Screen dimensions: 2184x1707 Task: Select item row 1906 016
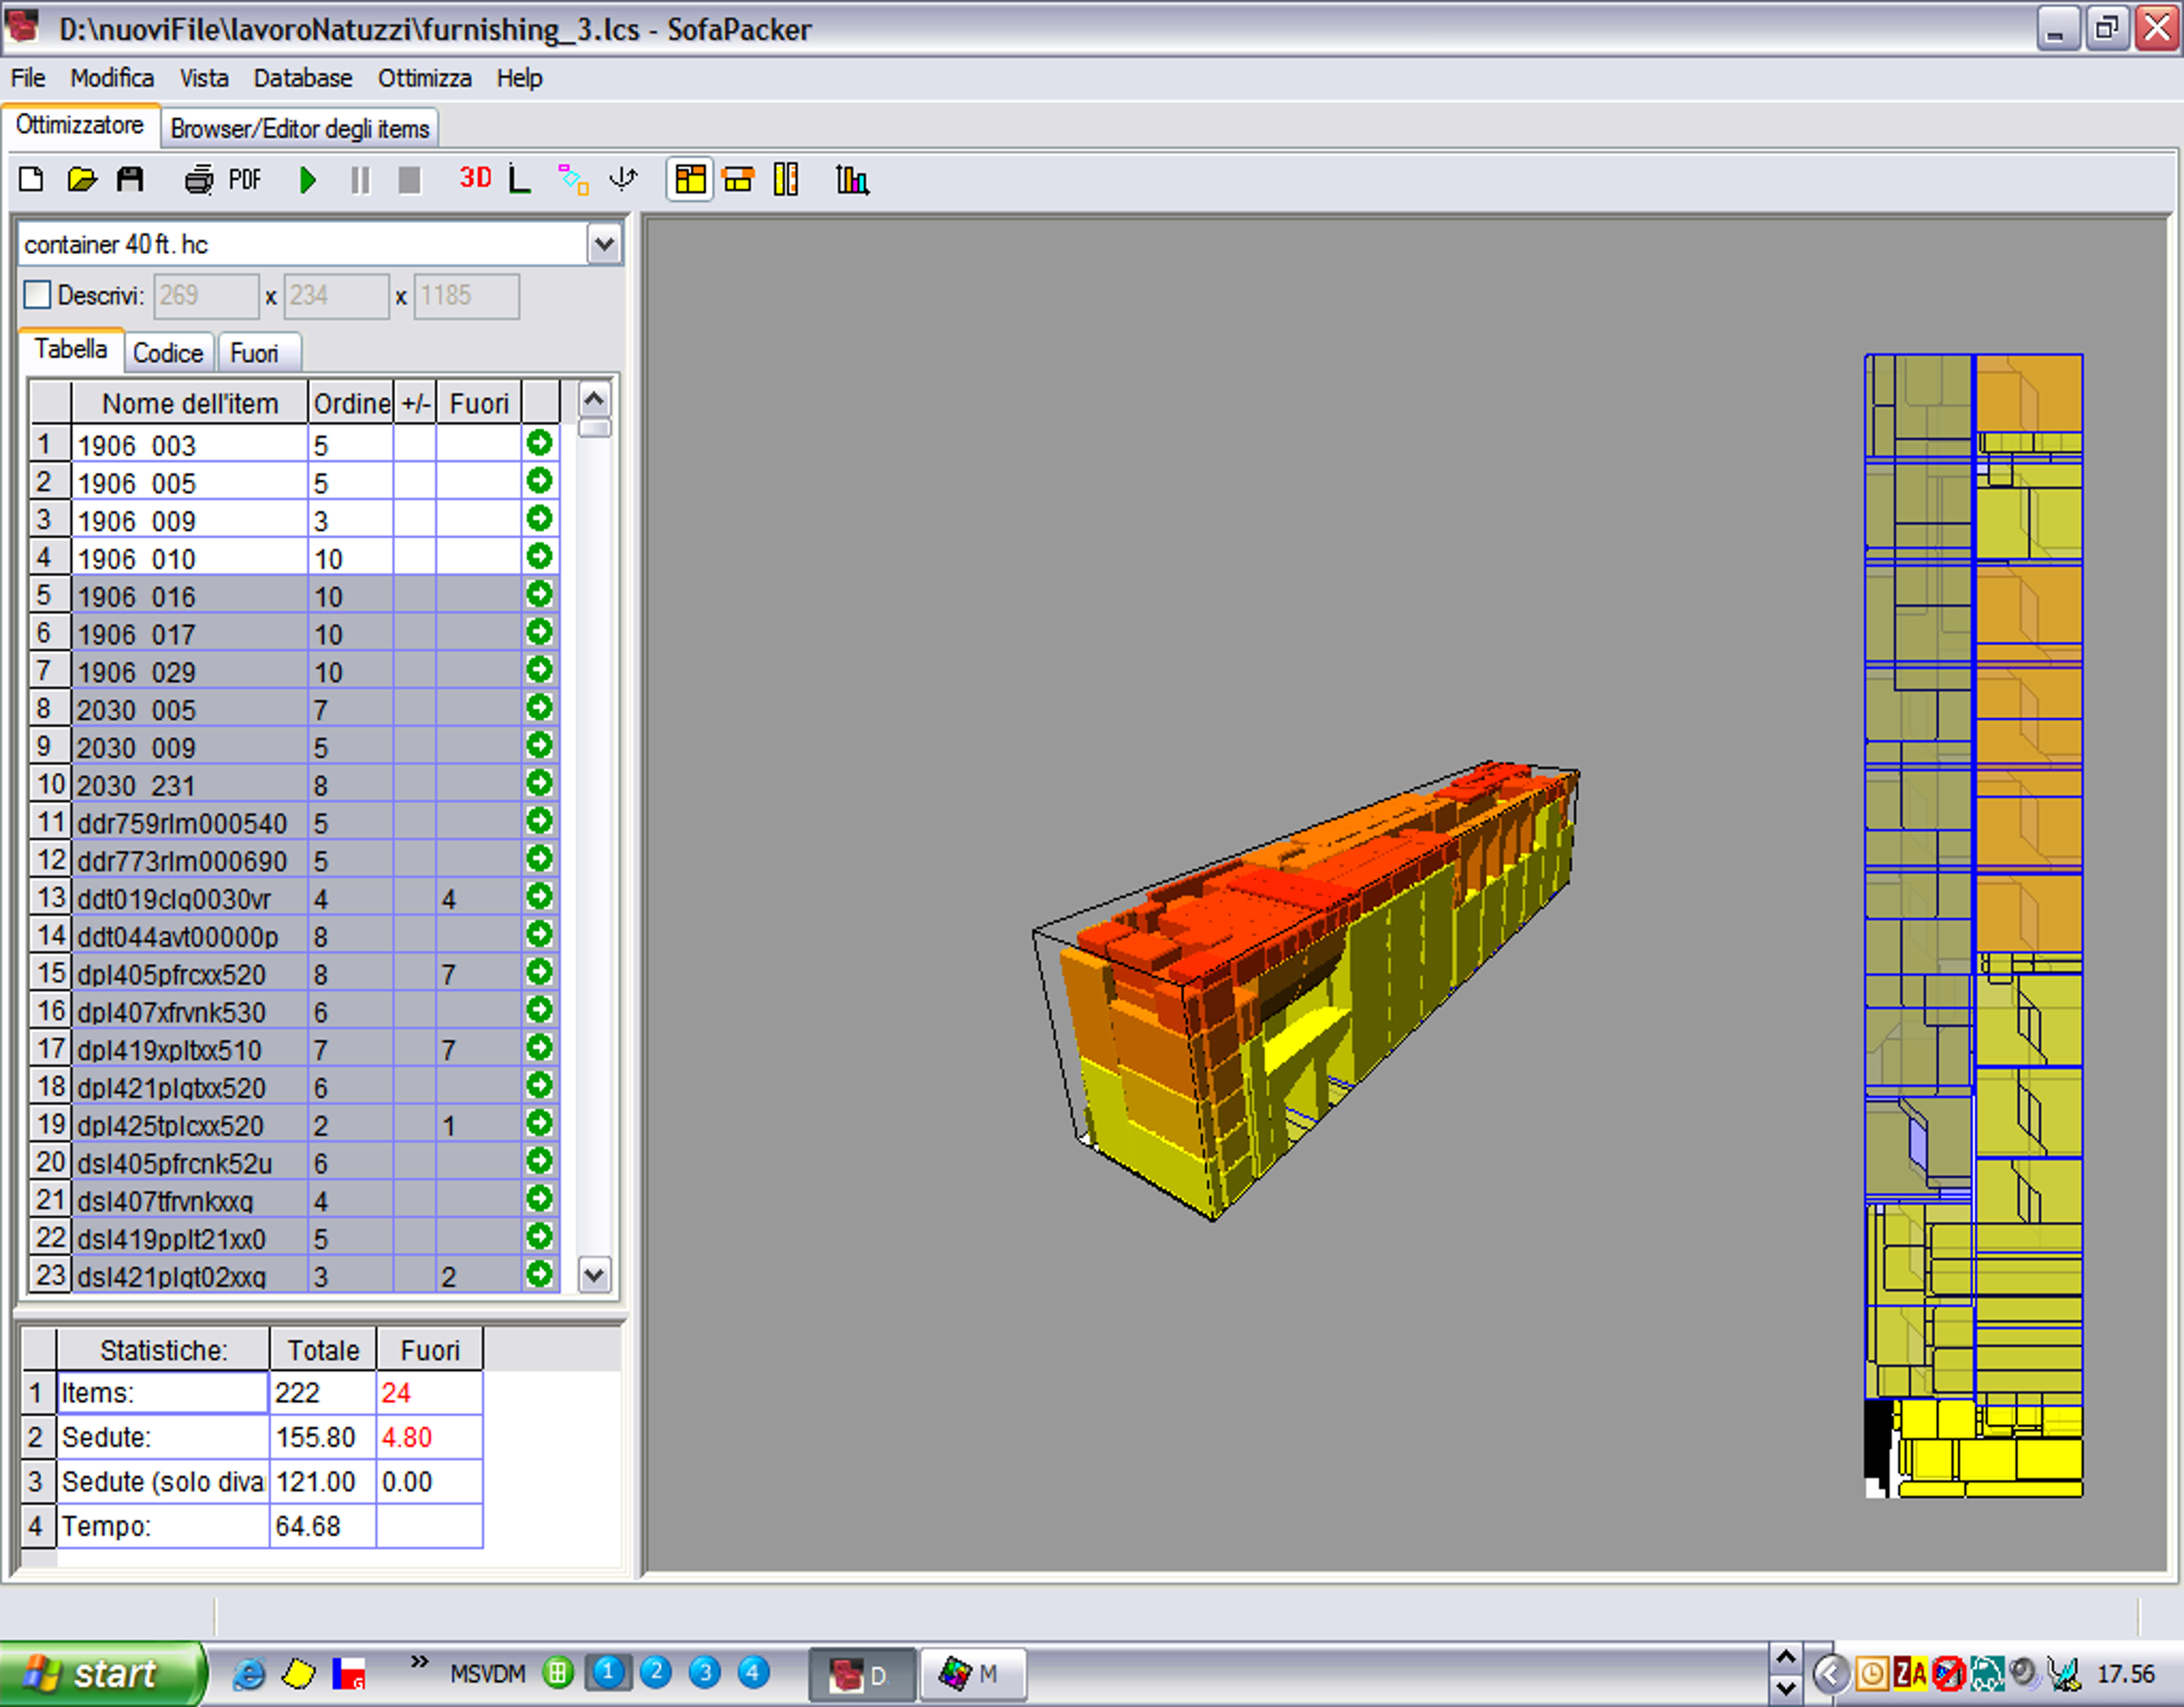click(294, 596)
